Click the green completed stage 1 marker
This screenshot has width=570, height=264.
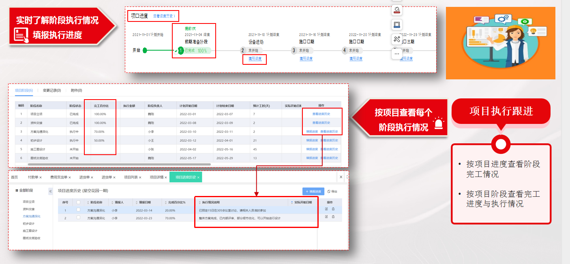(181, 51)
